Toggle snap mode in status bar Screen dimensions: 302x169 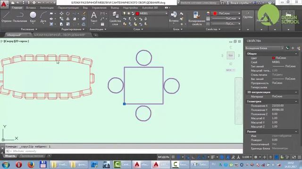tap(178, 157)
